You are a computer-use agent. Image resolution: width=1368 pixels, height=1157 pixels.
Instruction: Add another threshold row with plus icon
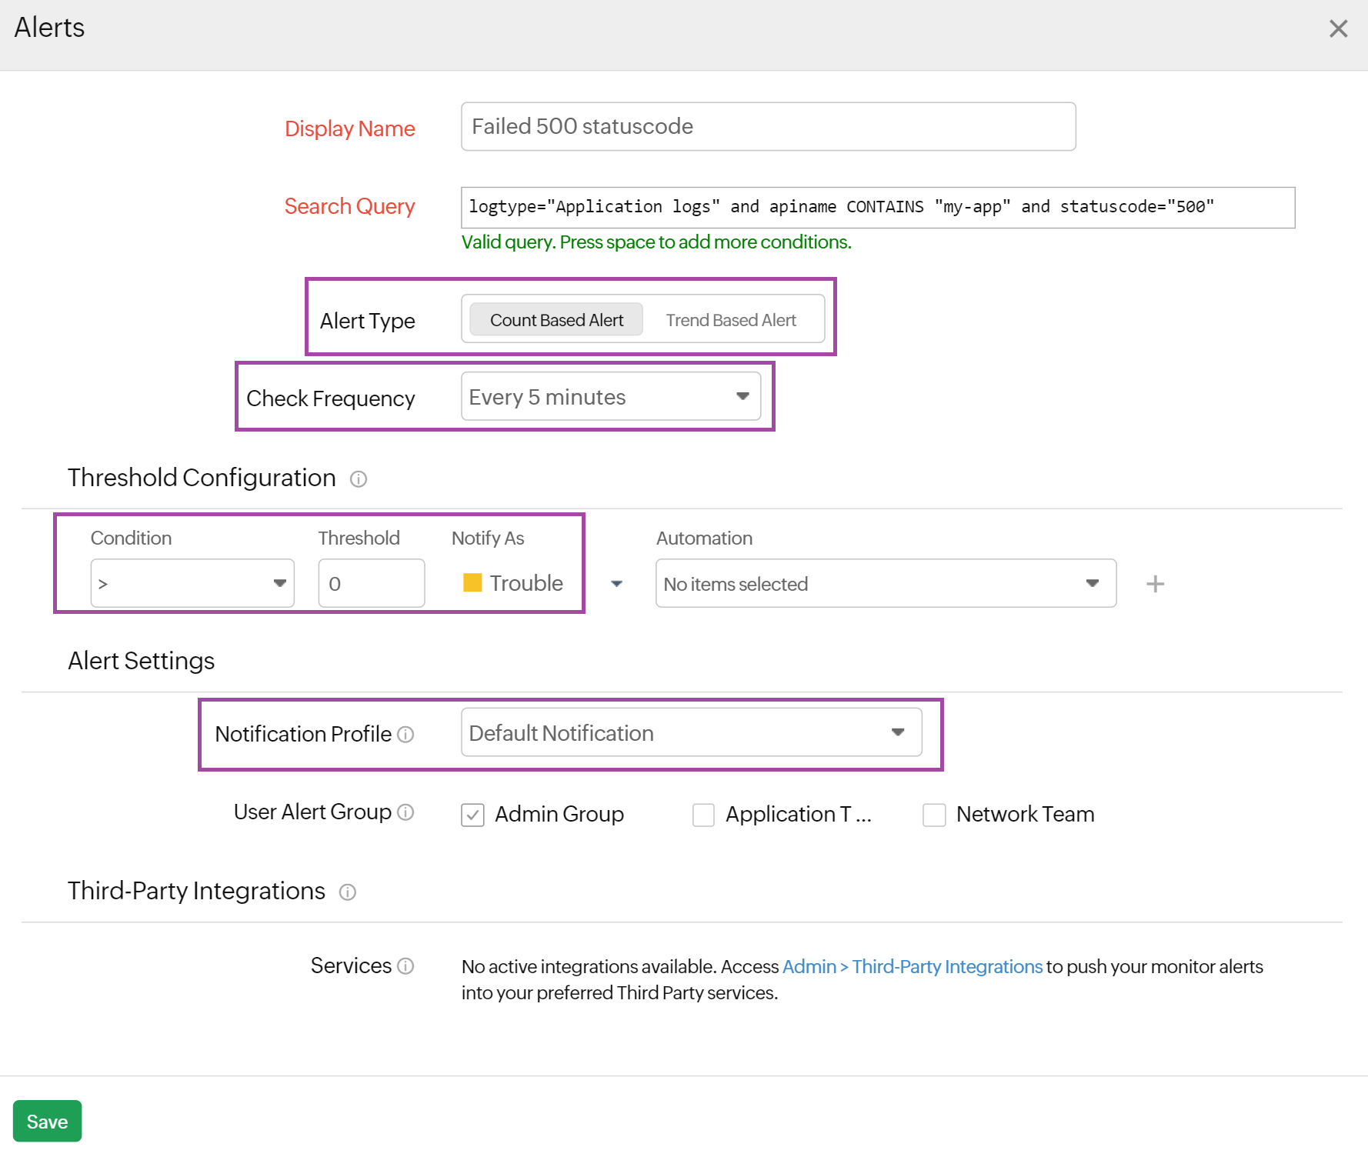tap(1155, 584)
